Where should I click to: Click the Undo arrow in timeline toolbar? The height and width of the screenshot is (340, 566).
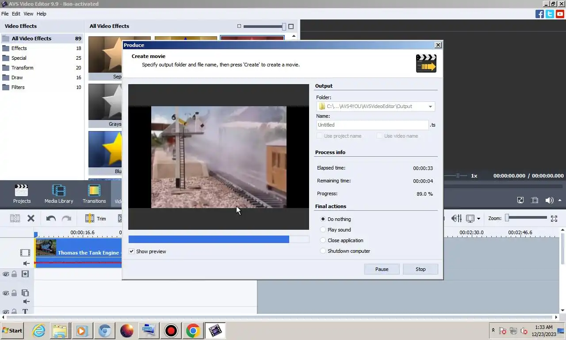click(x=51, y=218)
